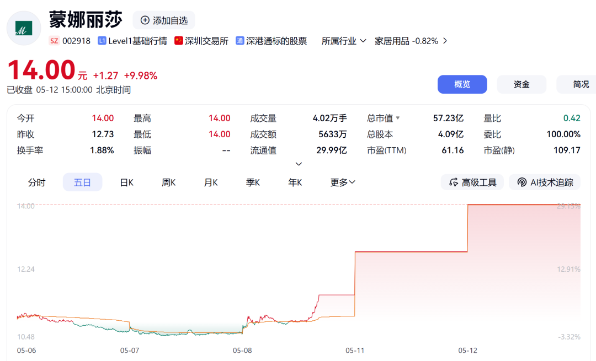Screen dimensions: 596x361
Task: Click the AI技术追踪 radar icon
Action: pyautogui.click(x=522, y=182)
